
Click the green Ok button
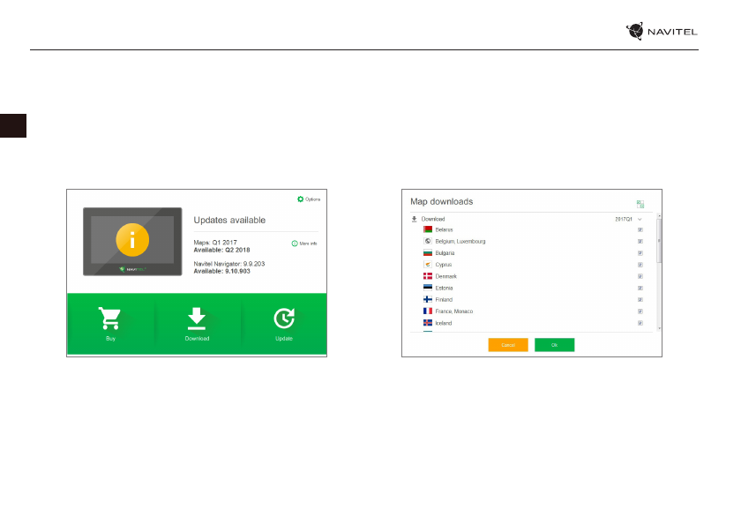pyautogui.click(x=554, y=345)
